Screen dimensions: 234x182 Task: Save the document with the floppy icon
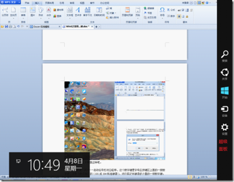(6, 26)
